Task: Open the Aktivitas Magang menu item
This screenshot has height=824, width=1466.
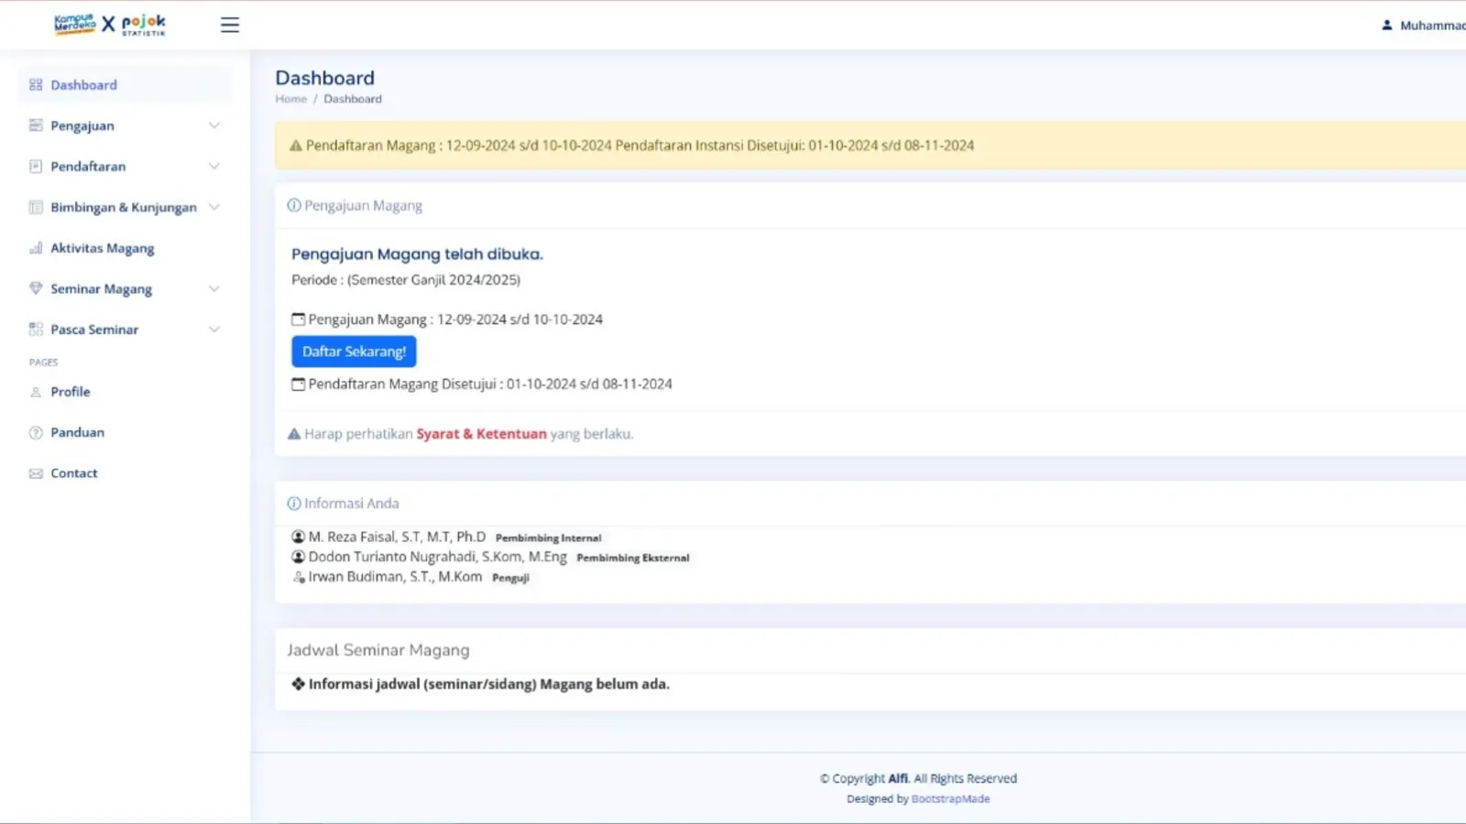Action: pos(125,248)
